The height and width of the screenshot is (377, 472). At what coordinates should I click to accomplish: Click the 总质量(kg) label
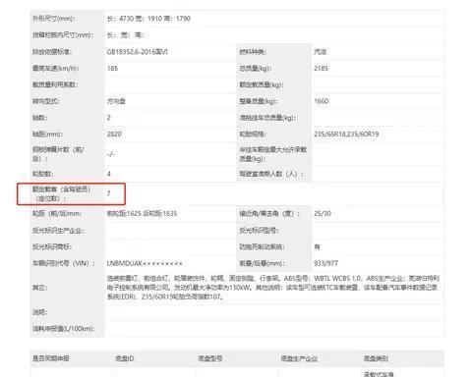click(x=255, y=68)
